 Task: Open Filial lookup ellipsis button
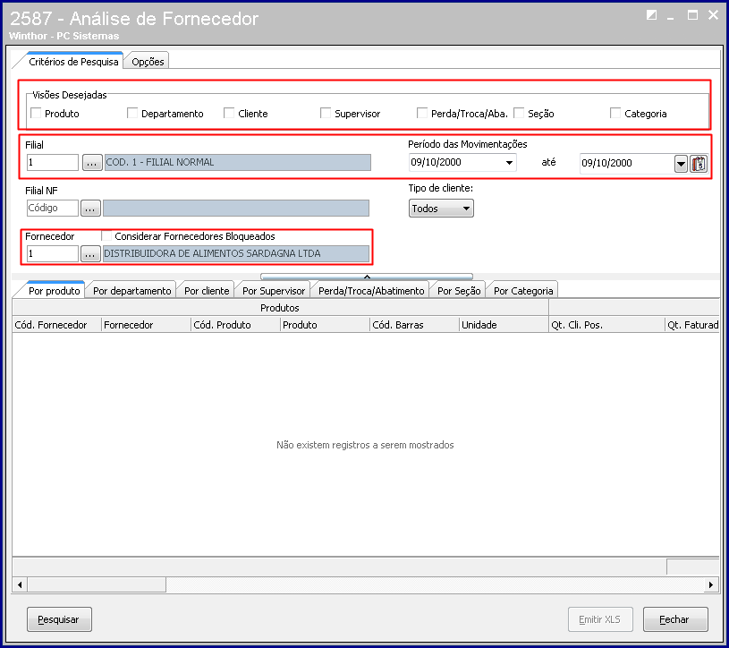pyautogui.click(x=92, y=163)
